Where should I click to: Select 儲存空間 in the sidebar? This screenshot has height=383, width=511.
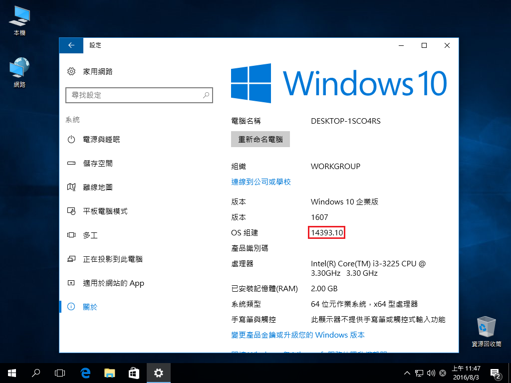pos(136,163)
